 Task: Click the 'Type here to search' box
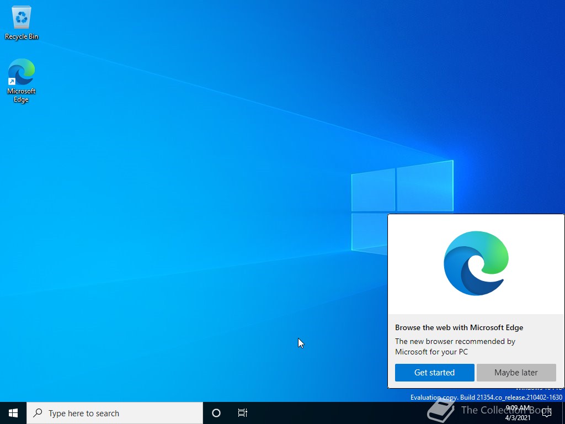(115, 413)
